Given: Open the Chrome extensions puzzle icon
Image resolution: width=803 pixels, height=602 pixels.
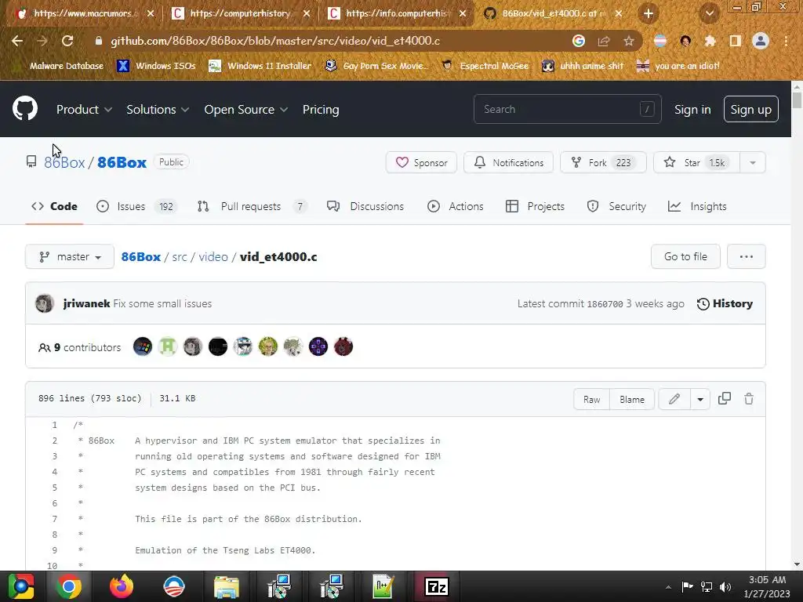Looking at the screenshot, I should [x=710, y=41].
